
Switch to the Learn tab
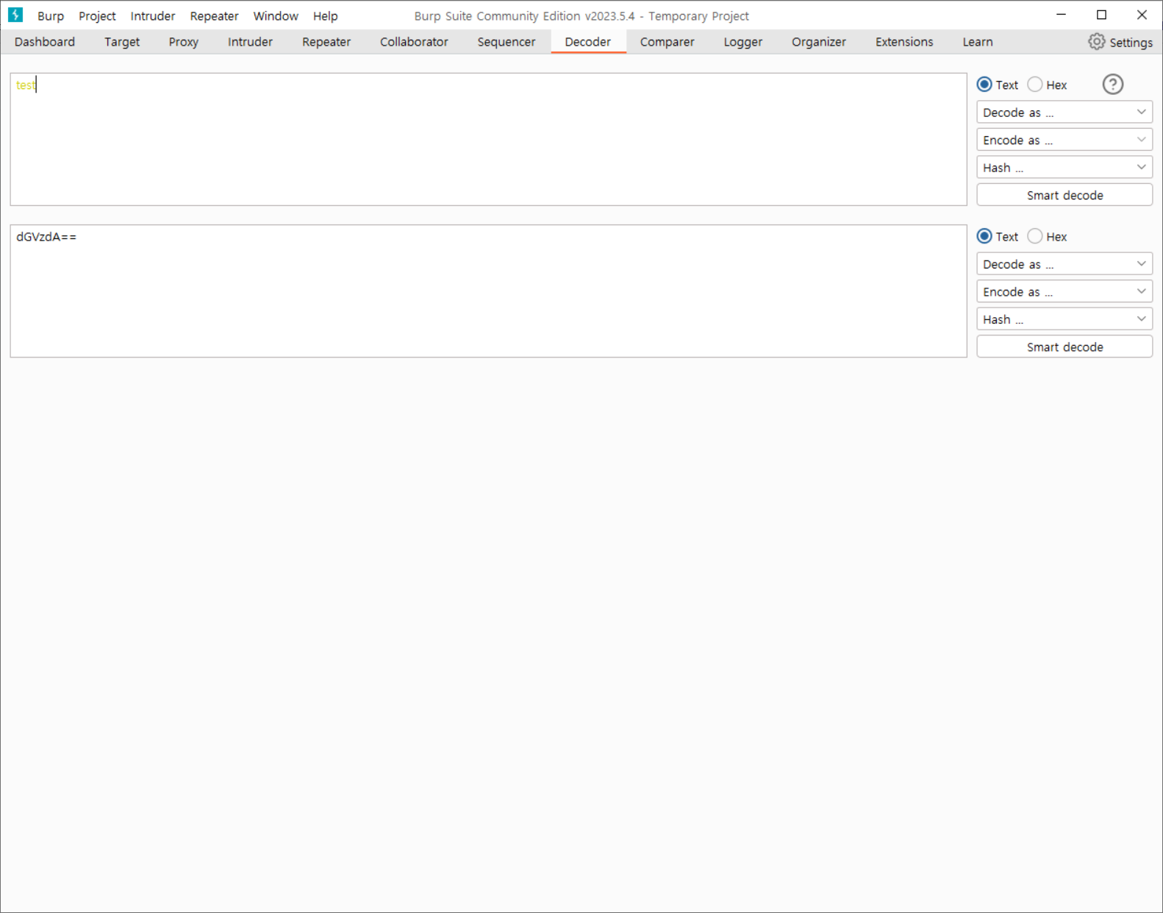(x=978, y=42)
